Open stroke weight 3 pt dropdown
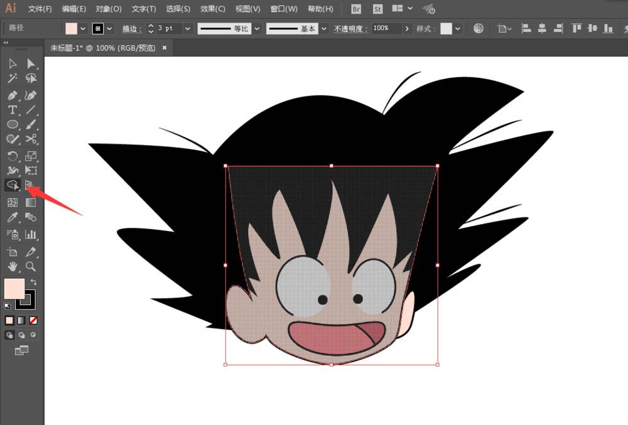 (187, 29)
